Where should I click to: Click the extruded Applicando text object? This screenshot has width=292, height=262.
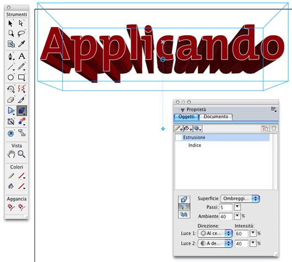point(162,53)
